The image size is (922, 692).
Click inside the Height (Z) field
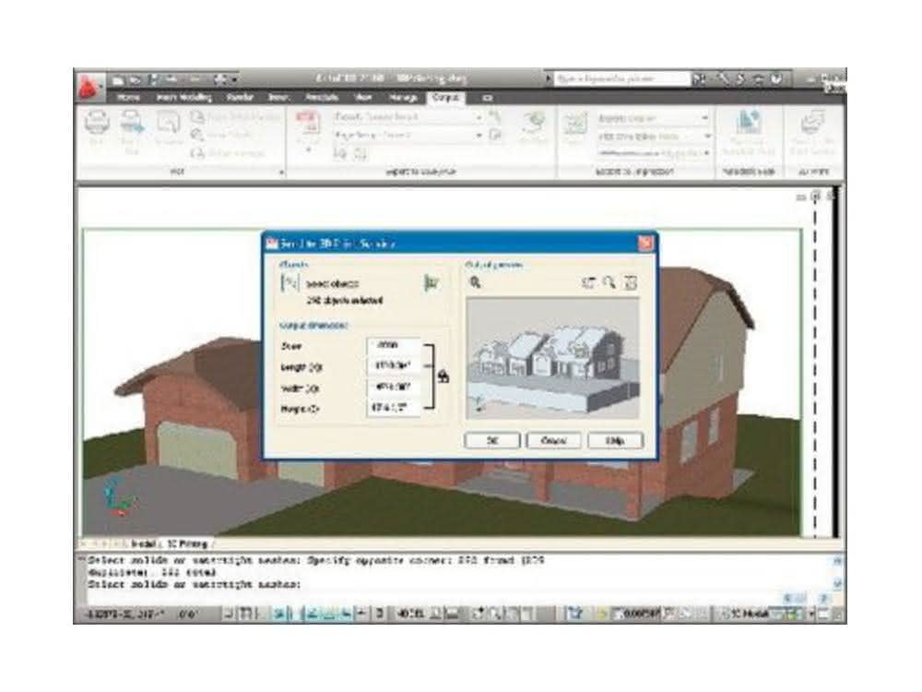[394, 408]
